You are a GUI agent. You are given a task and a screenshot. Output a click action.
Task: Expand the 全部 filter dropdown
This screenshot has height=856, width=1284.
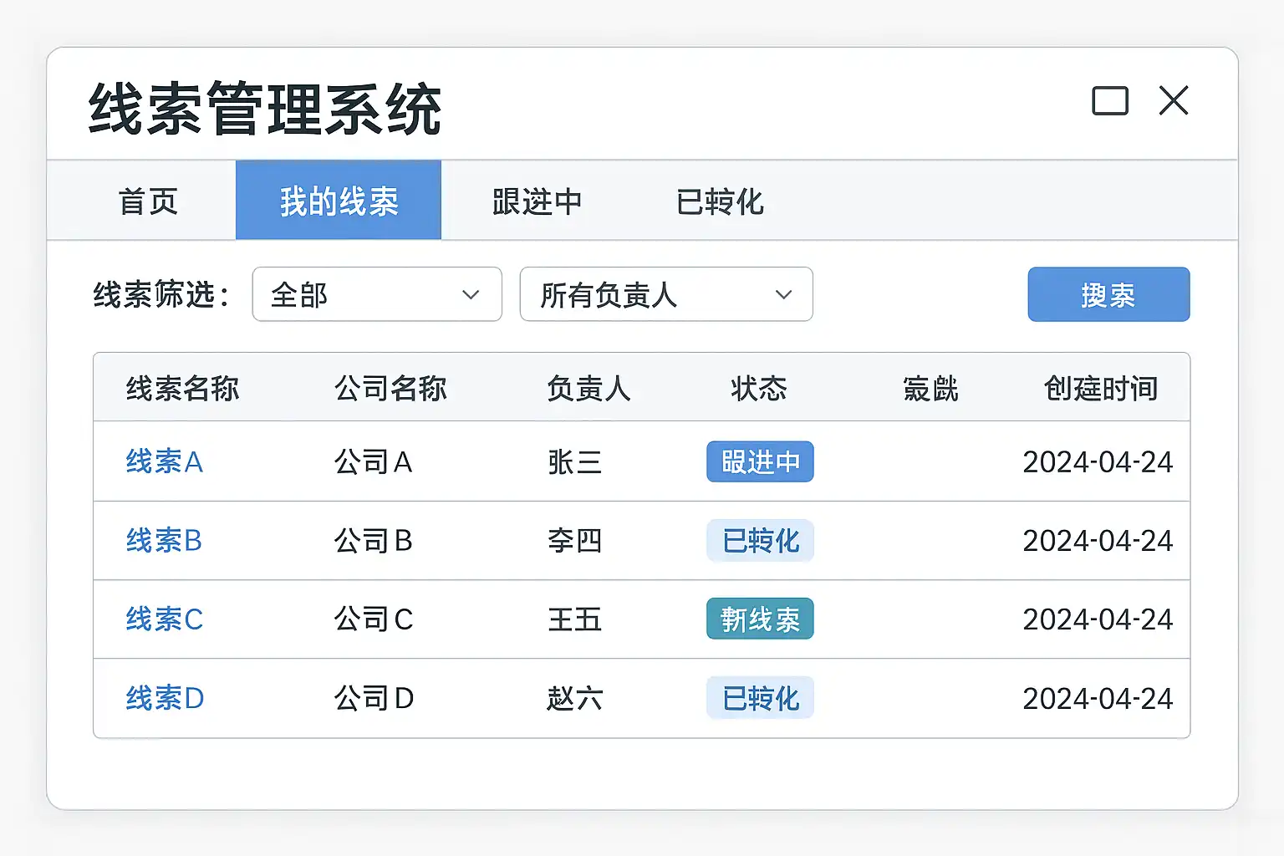[x=377, y=294]
